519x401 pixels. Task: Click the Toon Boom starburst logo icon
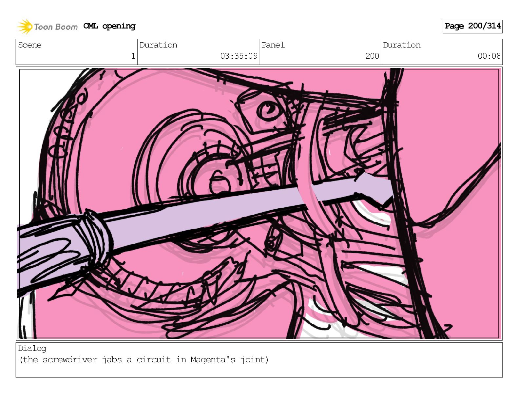(x=25, y=27)
